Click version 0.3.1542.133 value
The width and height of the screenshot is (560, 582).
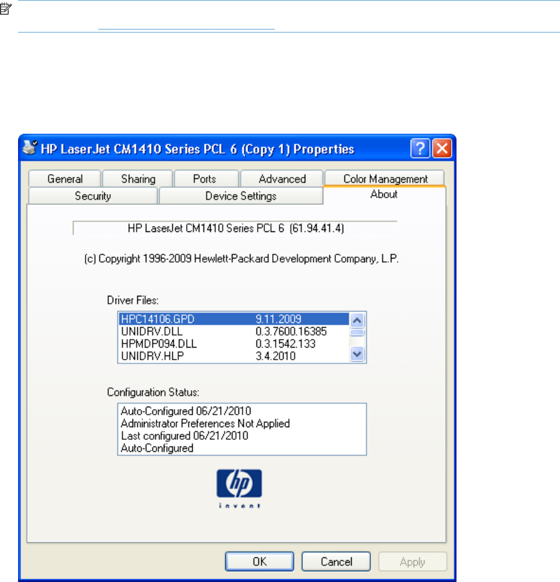click(x=285, y=343)
